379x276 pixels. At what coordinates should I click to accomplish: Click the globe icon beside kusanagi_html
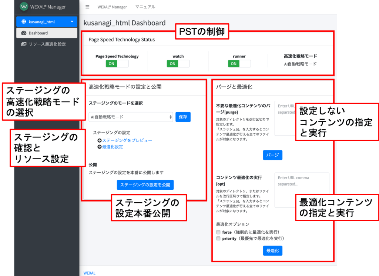[24, 21]
